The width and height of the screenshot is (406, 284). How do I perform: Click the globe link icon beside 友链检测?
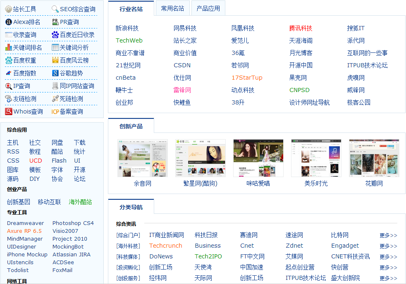tap(9, 99)
